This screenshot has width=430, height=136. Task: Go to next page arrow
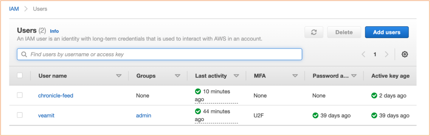(387, 54)
